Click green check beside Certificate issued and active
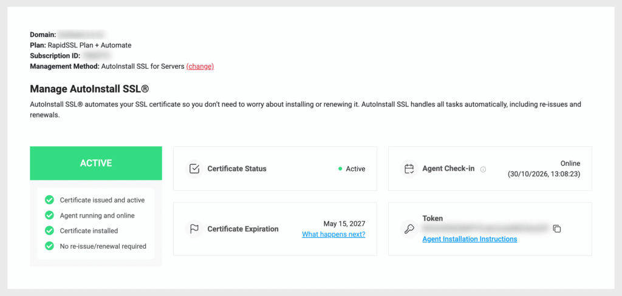622x296 pixels. [50, 199]
